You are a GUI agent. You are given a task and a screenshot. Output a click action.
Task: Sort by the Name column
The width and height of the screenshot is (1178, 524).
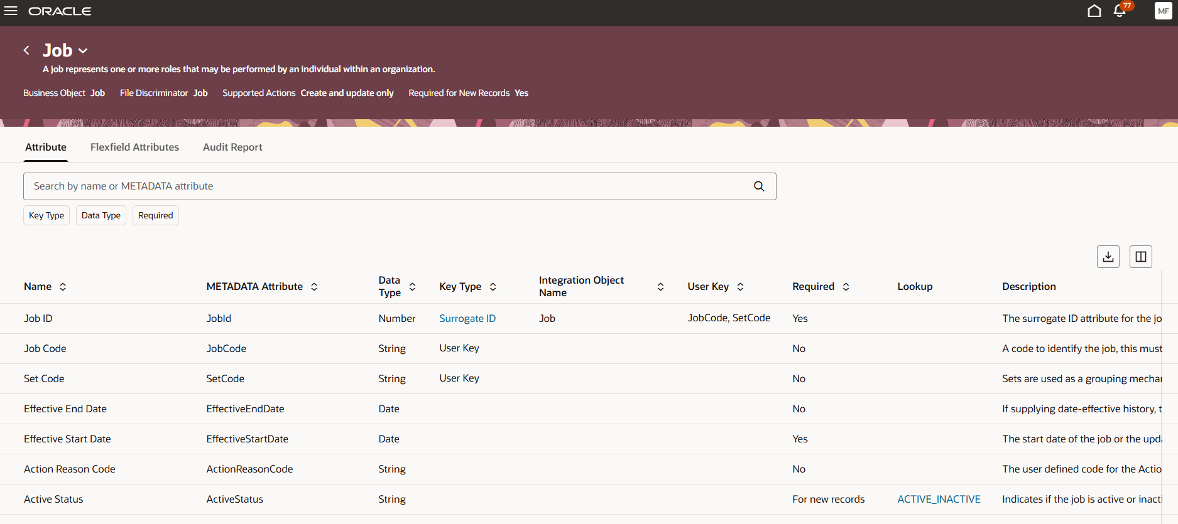pos(63,287)
